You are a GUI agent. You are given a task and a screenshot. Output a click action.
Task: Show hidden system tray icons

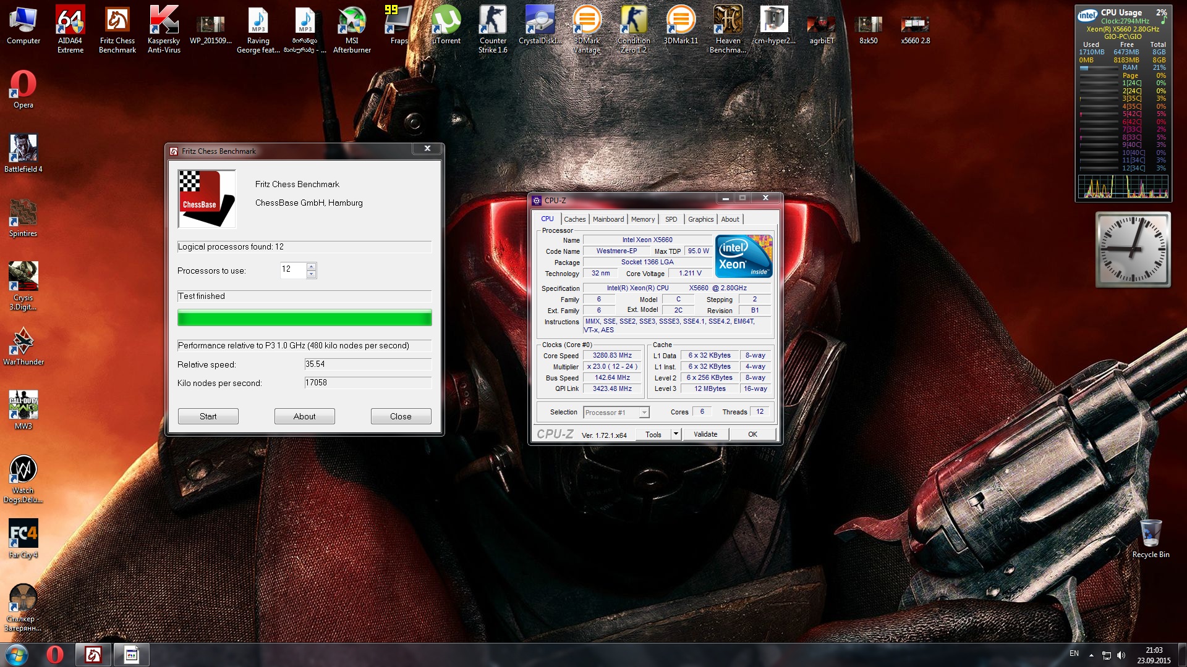tap(1091, 655)
